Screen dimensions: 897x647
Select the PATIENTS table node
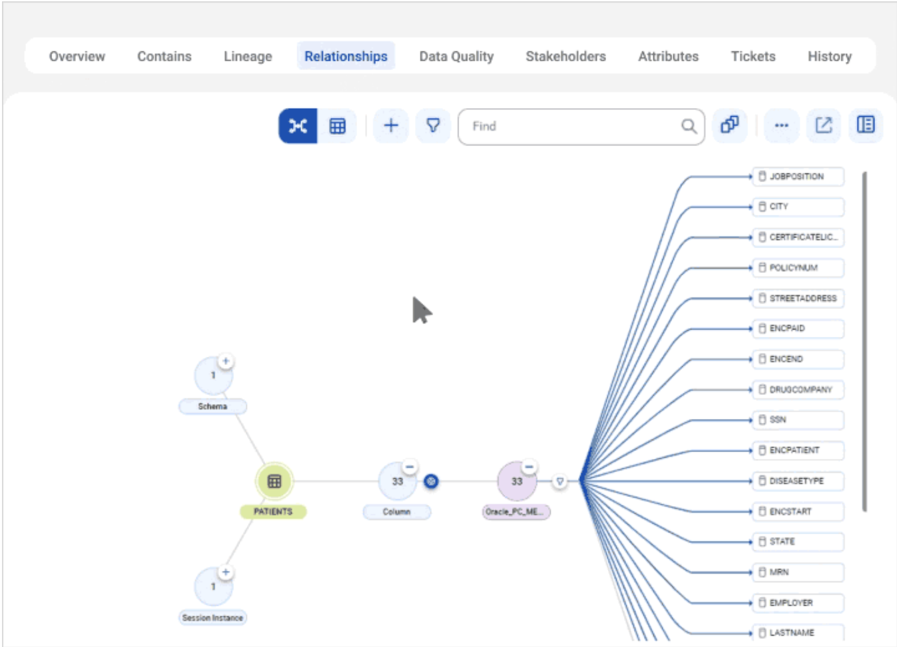(x=274, y=482)
